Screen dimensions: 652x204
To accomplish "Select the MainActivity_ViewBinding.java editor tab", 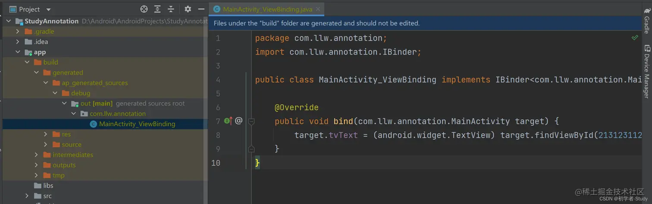I will click(x=266, y=9).
